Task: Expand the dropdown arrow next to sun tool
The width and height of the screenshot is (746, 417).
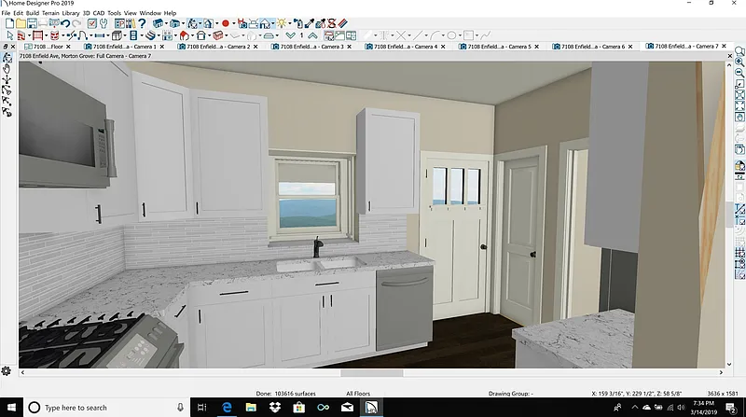Action: (x=290, y=23)
